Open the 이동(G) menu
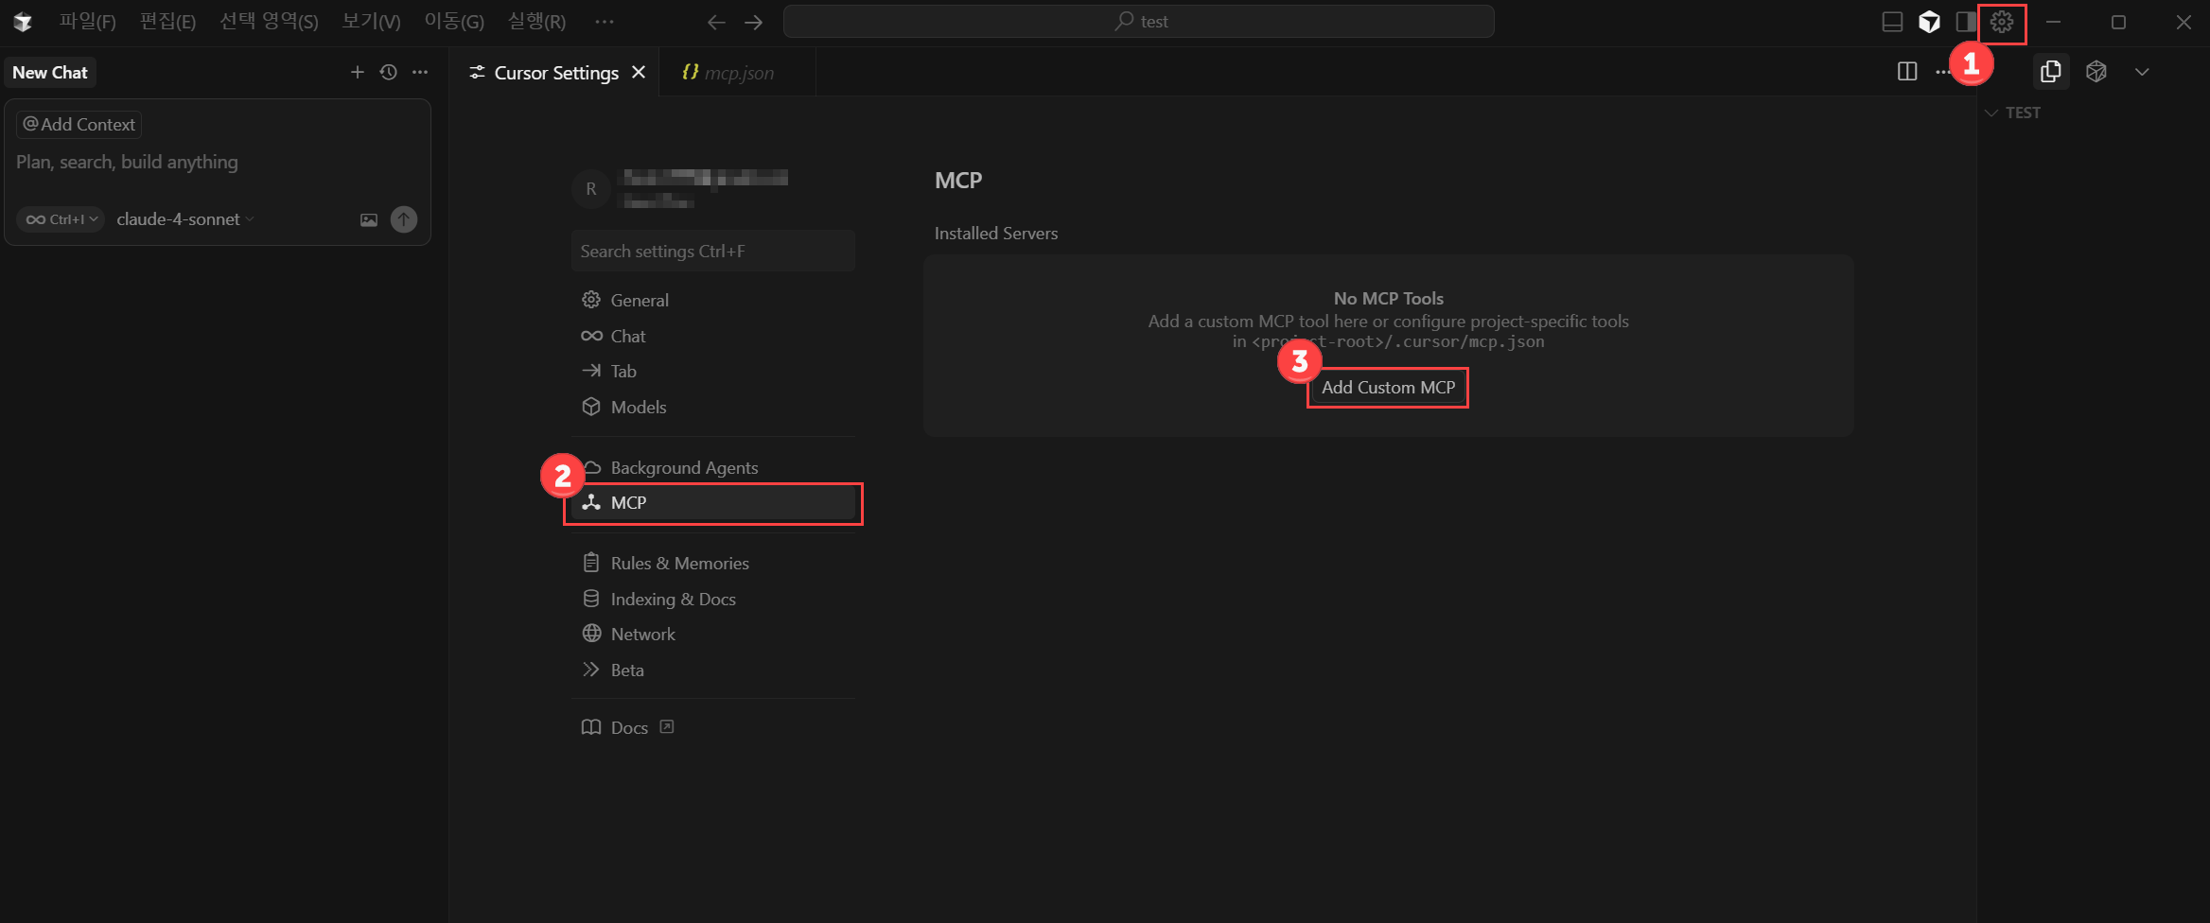 click(x=454, y=22)
